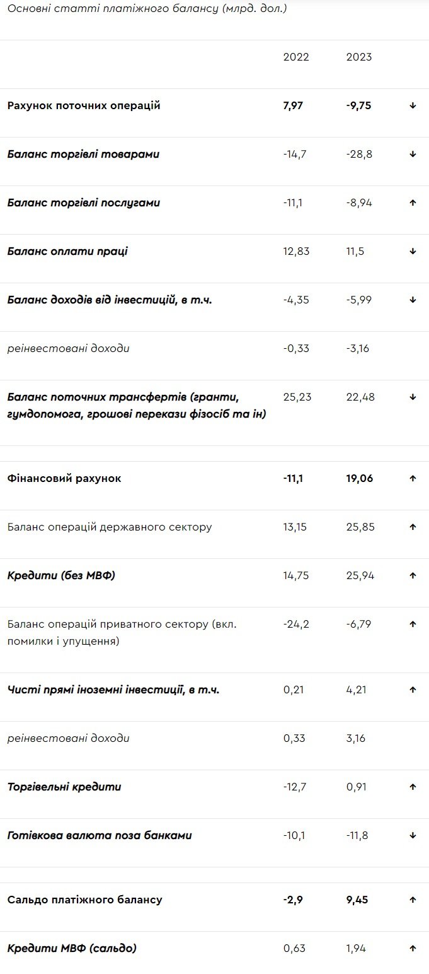Click the down arrow for Готівкова валюта поза банками

click(x=413, y=836)
